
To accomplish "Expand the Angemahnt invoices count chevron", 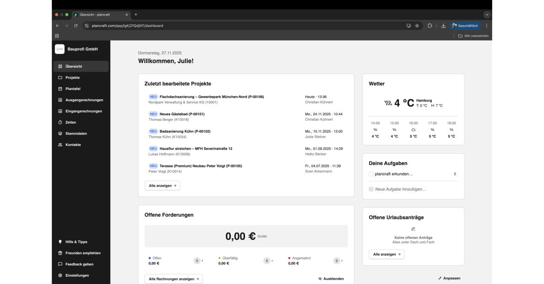I will coord(342,261).
